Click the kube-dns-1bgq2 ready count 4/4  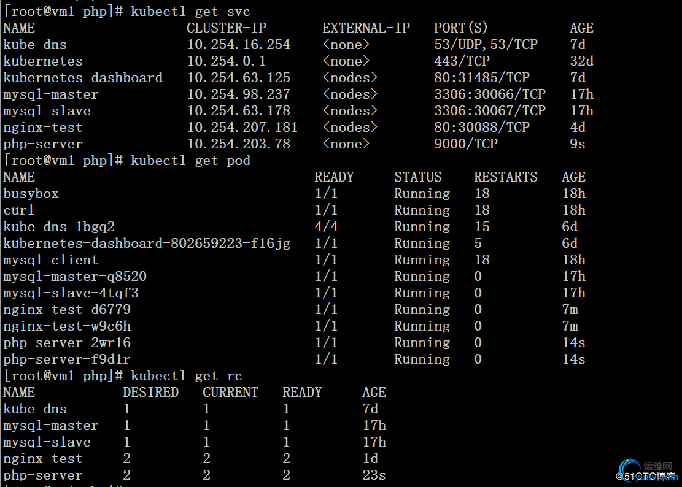coord(326,226)
